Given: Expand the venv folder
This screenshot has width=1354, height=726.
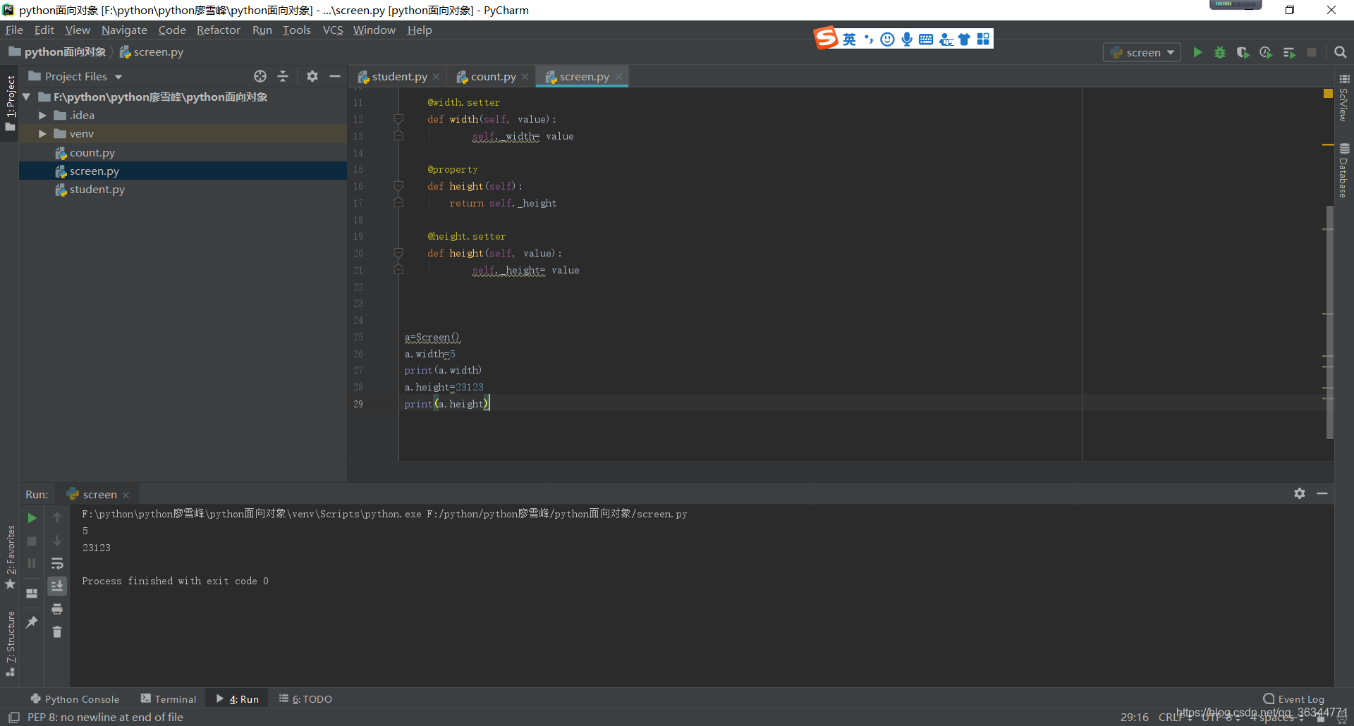Looking at the screenshot, I should click(42, 134).
